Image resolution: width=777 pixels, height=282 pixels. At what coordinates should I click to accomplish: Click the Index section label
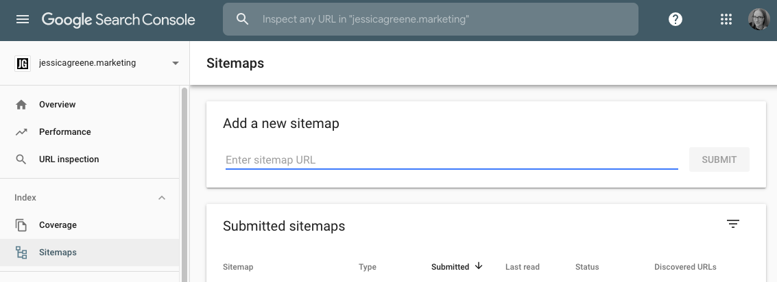[x=25, y=197]
